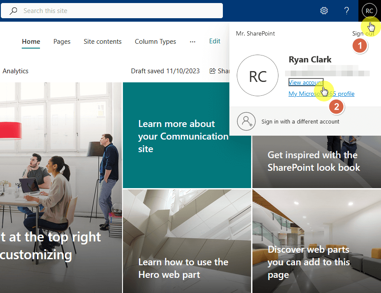Select the Home navigation tab

tap(31, 42)
